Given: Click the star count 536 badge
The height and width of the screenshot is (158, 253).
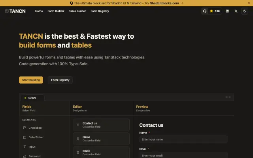Looking at the screenshot, I should click(x=215, y=11).
